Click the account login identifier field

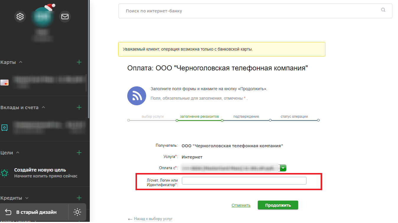244,181
